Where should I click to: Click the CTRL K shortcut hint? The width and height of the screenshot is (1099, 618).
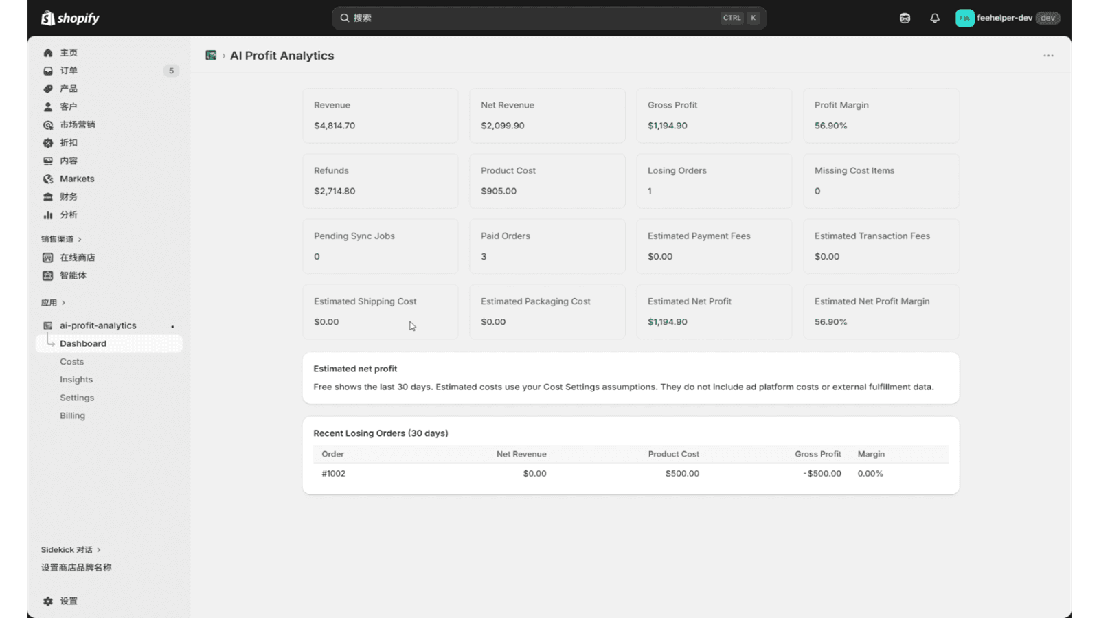[x=740, y=18]
